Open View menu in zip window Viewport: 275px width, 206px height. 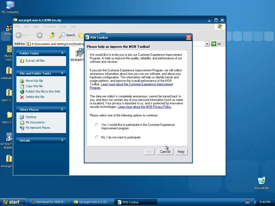(x=36, y=27)
